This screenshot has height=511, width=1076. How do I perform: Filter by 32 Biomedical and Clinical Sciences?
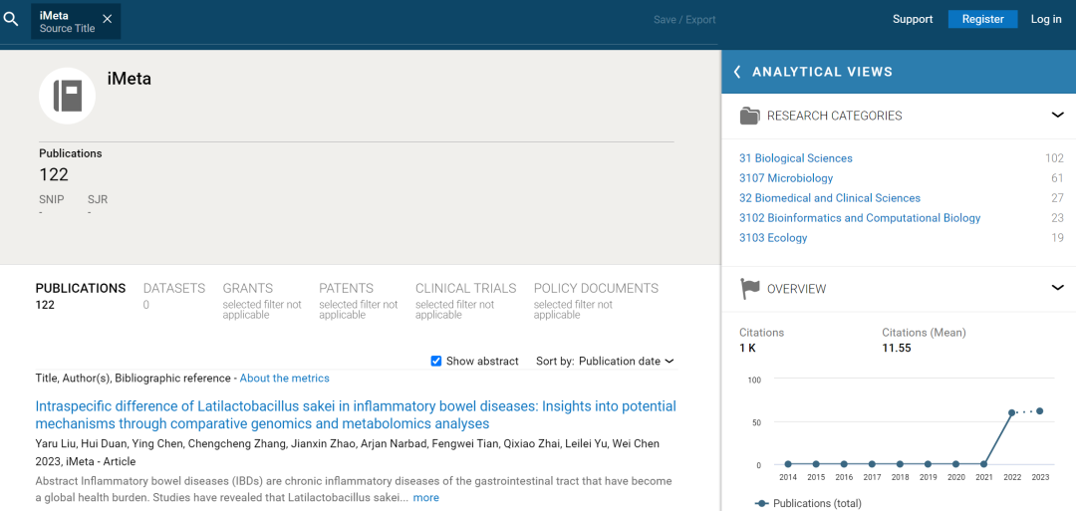click(830, 198)
